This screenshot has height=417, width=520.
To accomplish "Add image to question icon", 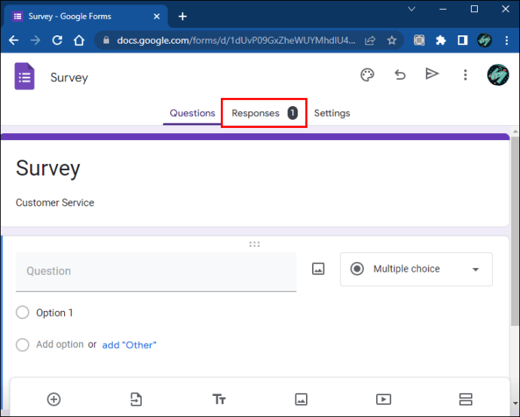I will [x=318, y=269].
